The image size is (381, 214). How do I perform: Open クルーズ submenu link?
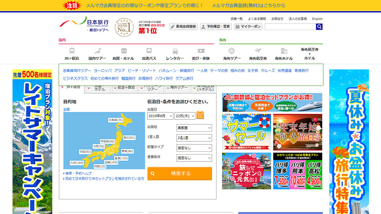pos(268,71)
